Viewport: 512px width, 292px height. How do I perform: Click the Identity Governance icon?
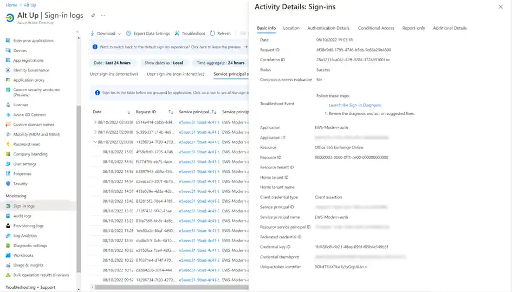[8, 70]
